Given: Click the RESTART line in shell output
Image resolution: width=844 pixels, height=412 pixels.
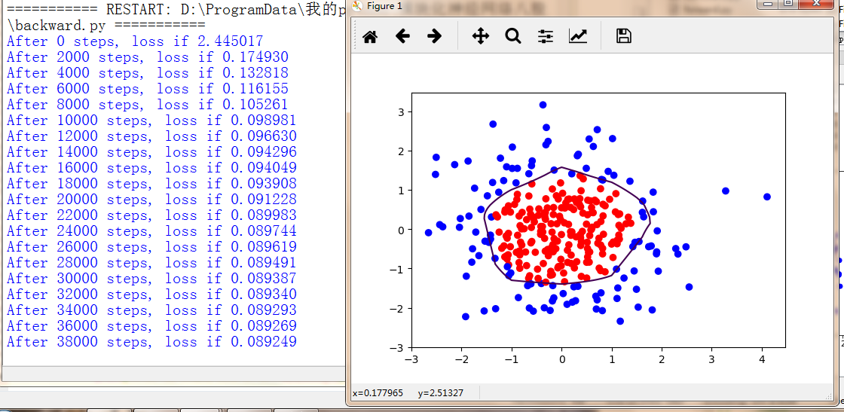Looking at the screenshot, I should click(x=175, y=9).
